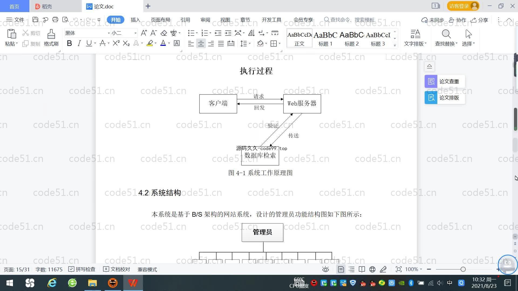
Task: Open reading layout view icon
Action: tap(362, 269)
